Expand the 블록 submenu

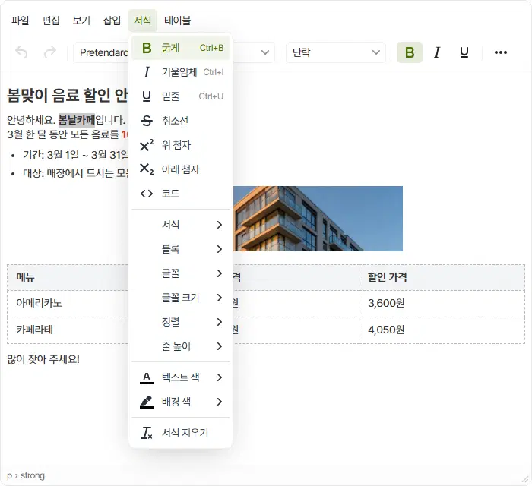click(181, 249)
